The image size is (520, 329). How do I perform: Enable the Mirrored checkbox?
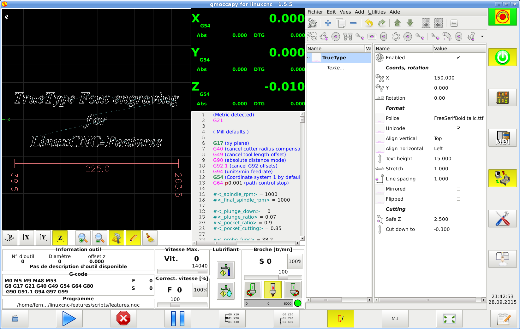click(458, 189)
